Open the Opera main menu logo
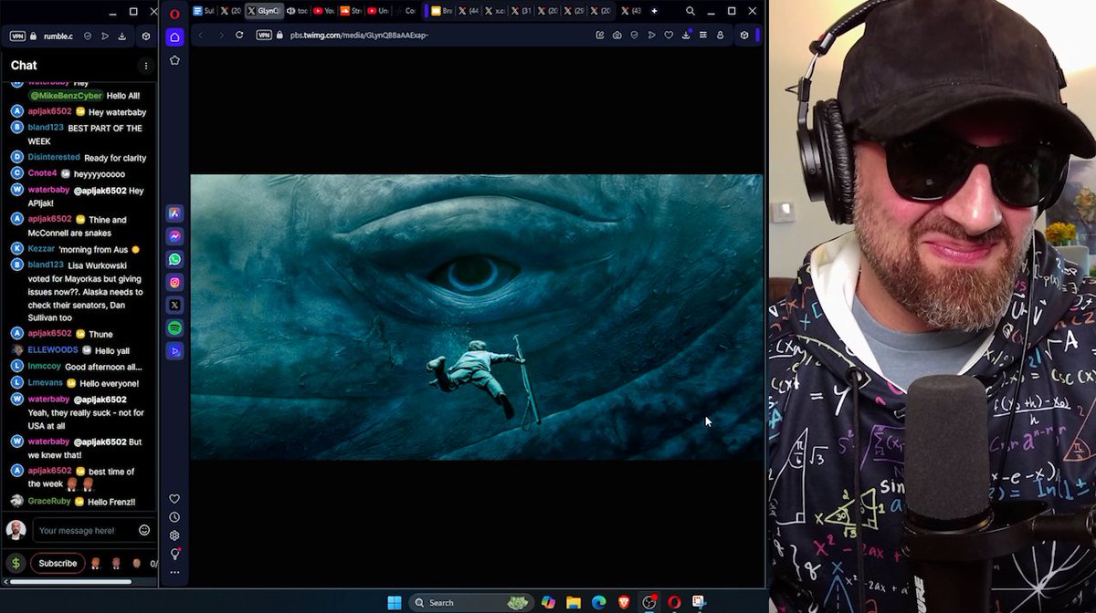 pyautogui.click(x=174, y=13)
